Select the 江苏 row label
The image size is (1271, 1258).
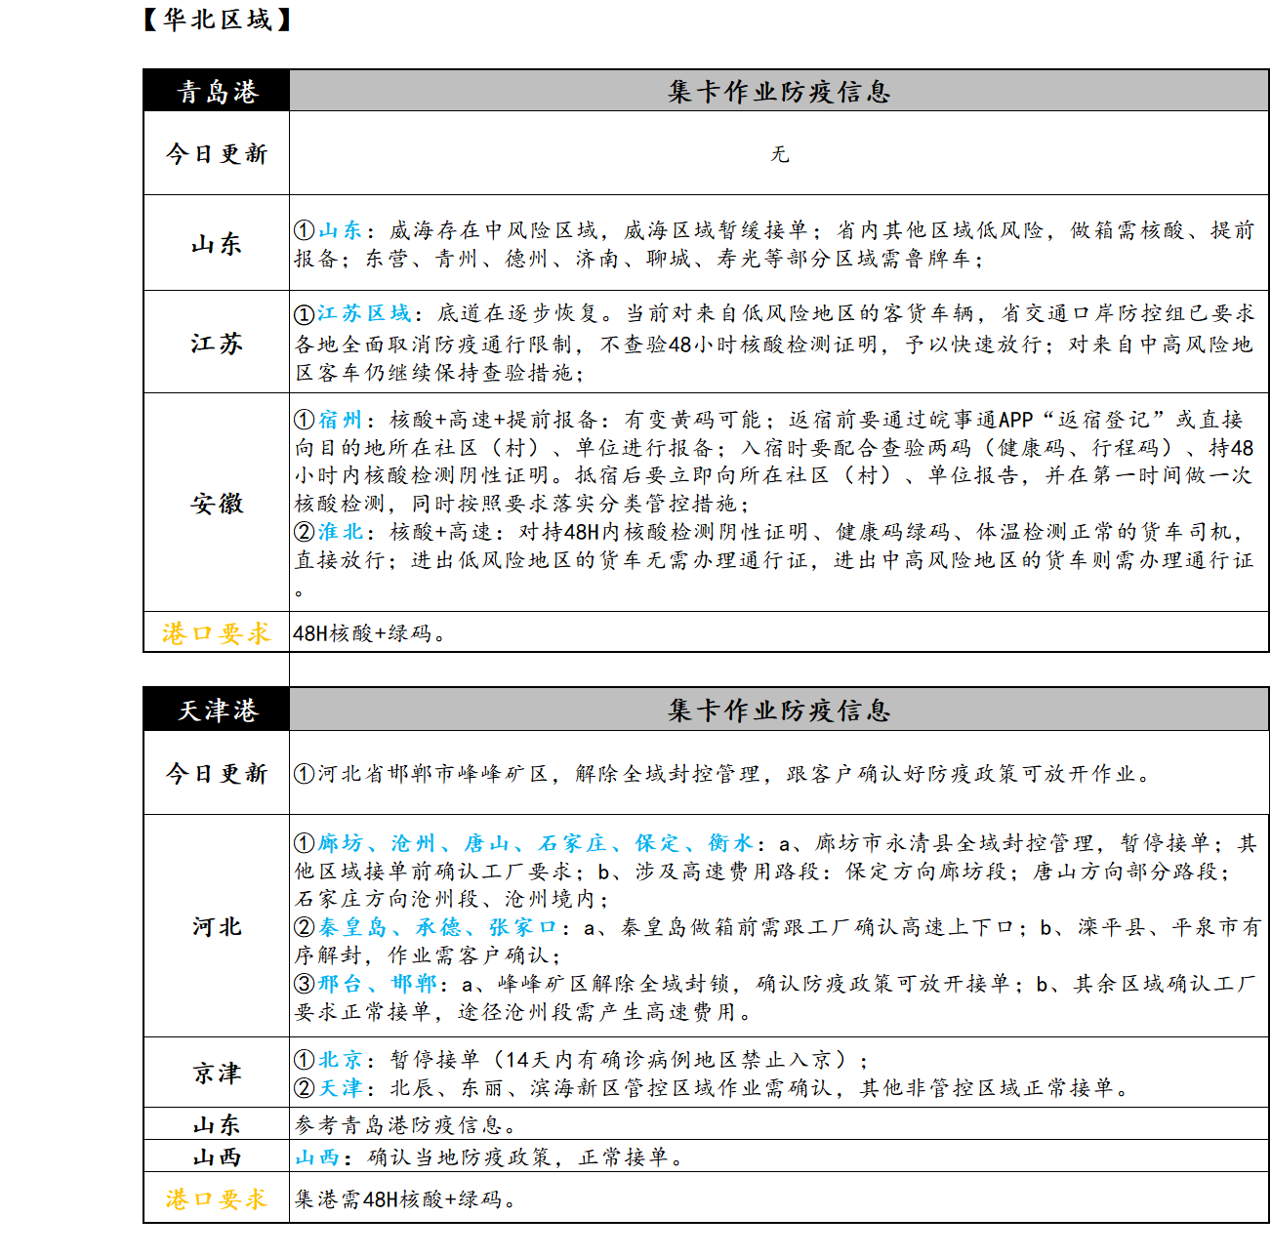[x=217, y=344]
